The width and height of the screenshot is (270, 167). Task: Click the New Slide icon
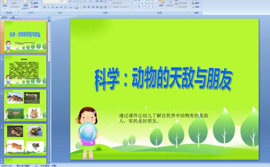pyautogui.click(x=25, y=4)
